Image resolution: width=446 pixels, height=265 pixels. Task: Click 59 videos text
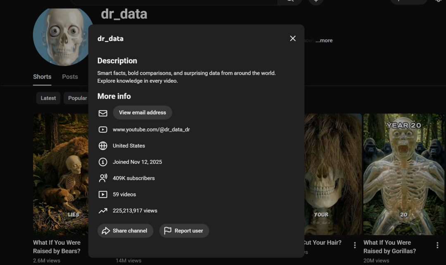124,194
